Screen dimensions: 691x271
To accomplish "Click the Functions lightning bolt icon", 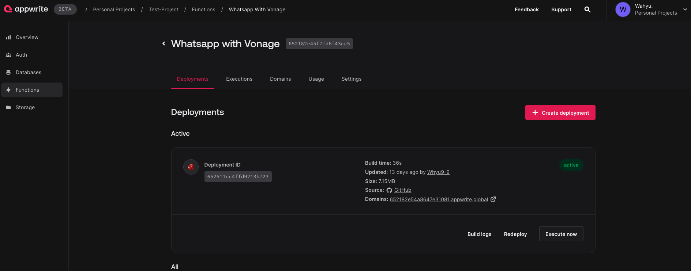I will (8, 90).
